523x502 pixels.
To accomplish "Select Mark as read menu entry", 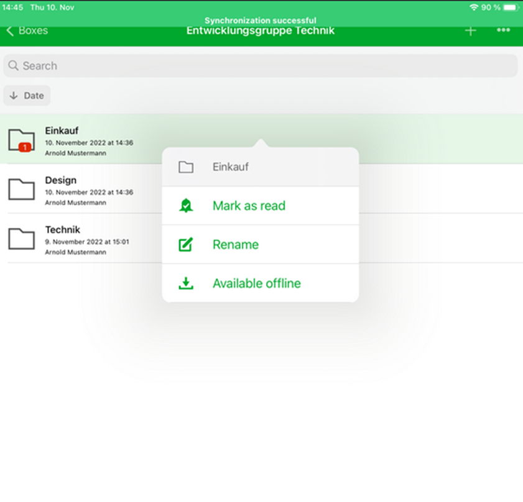I will (249, 206).
